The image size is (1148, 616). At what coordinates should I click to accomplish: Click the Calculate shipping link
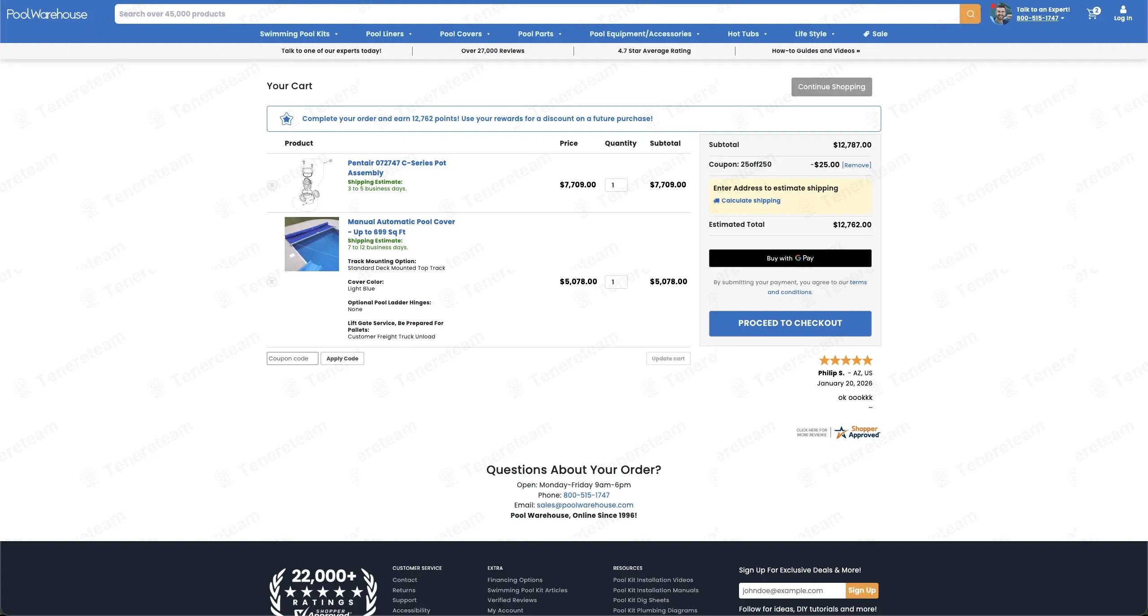[747, 201]
